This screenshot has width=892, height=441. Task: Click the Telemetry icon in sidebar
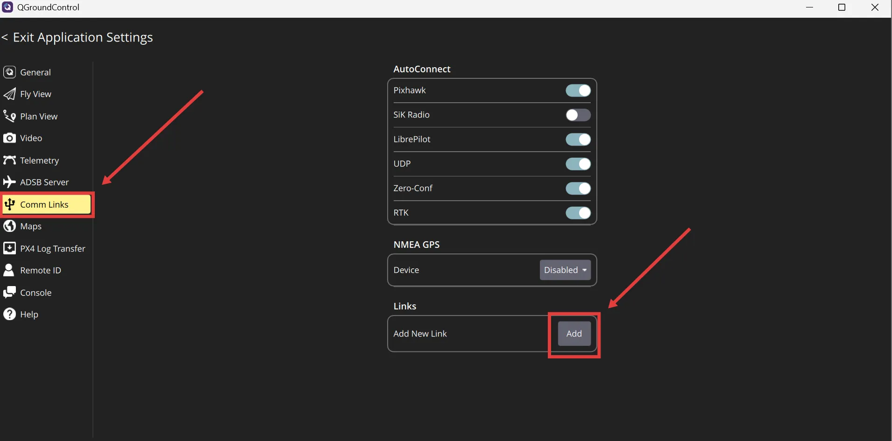pyautogui.click(x=9, y=160)
